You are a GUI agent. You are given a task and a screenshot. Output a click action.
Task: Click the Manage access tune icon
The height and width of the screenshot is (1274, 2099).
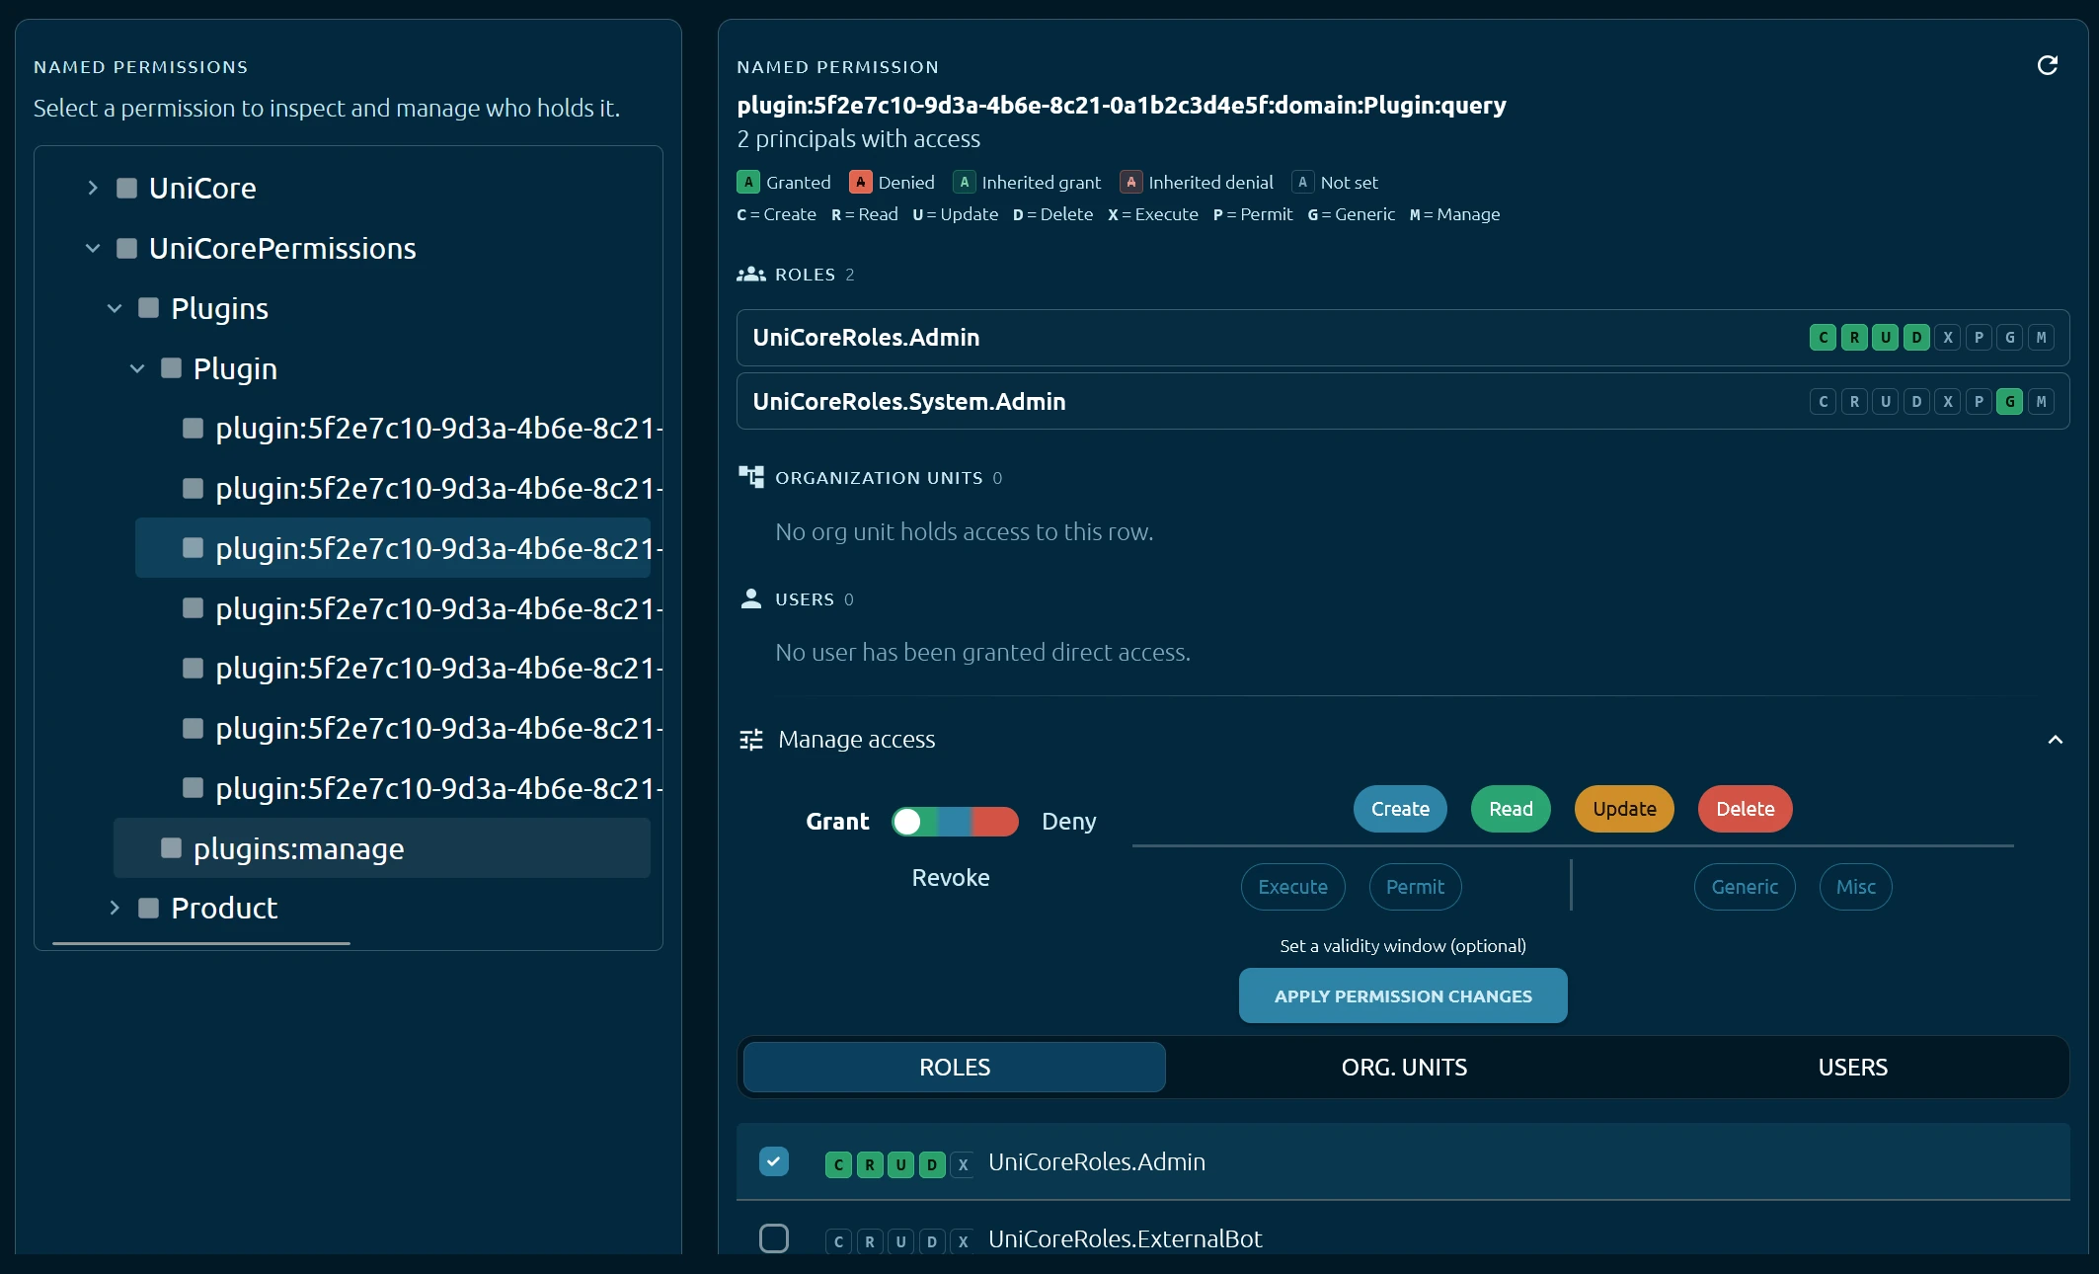coord(751,740)
